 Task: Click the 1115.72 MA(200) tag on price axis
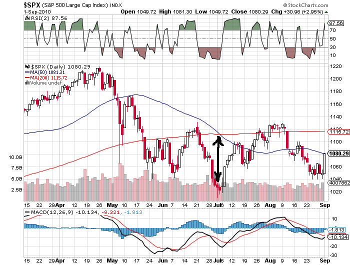point(338,131)
